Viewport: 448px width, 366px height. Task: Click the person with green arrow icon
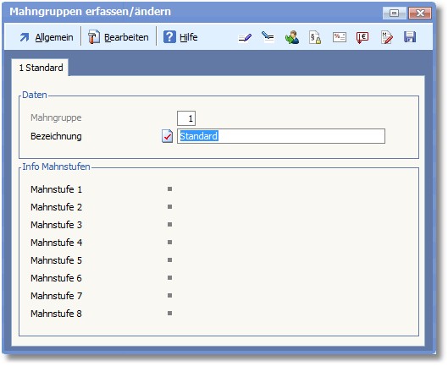pyautogui.click(x=291, y=37)
